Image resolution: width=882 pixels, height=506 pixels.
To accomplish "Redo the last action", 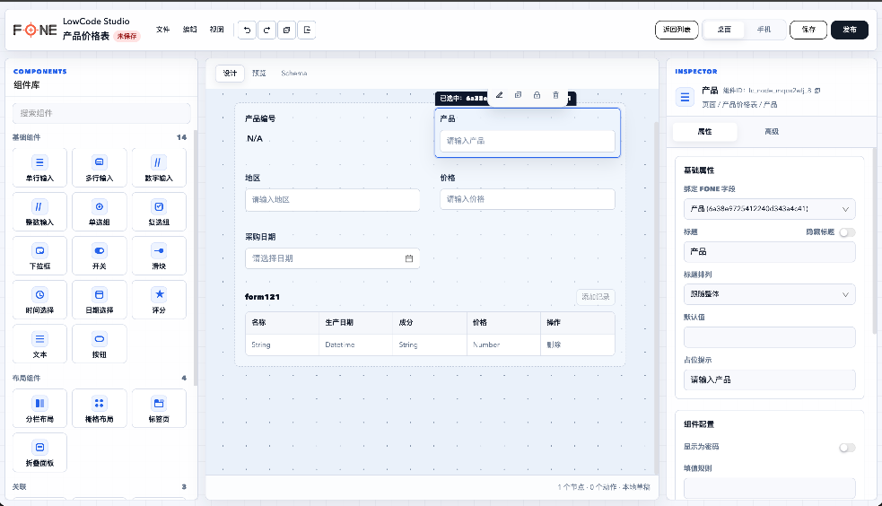I will 266,30.
